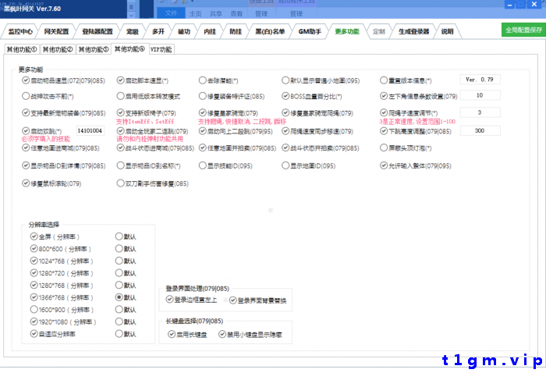This screenshot has height=373, width=546.
Task: Switch to sub-tab 其他功能③
Action: pos(94,49)
